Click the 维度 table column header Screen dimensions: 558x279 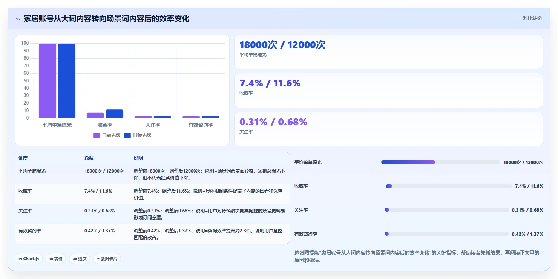click(23, 158)
